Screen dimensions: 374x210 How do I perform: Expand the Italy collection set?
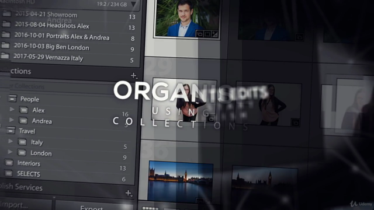11,141
